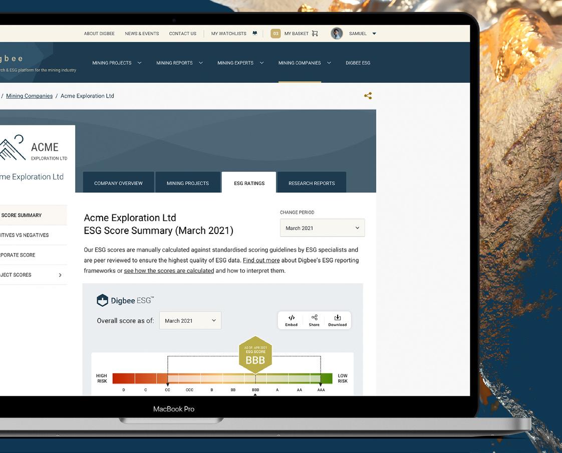Click the Download icon in ESG widget
The image size is (562, 453).
coord(337,317)
